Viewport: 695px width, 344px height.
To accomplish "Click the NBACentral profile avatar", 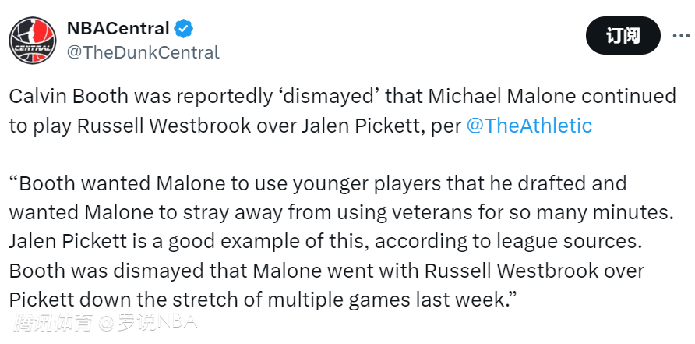I will tap(33, 41).
